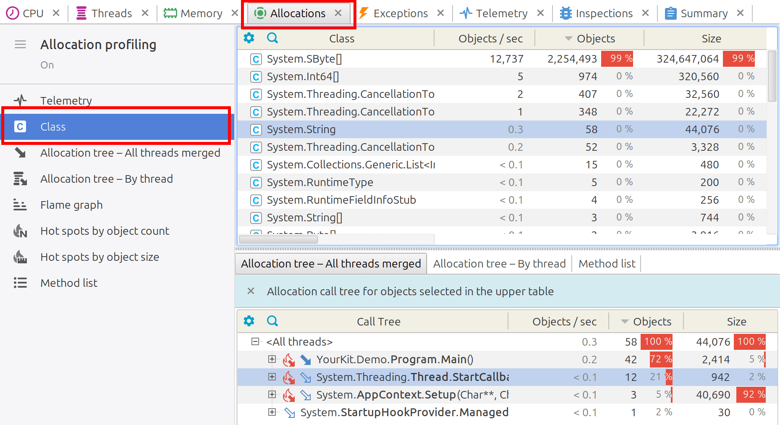Click hot spot flame icon beside AppContext.Setup
780x425 pixels.
[x=289, y=395]
